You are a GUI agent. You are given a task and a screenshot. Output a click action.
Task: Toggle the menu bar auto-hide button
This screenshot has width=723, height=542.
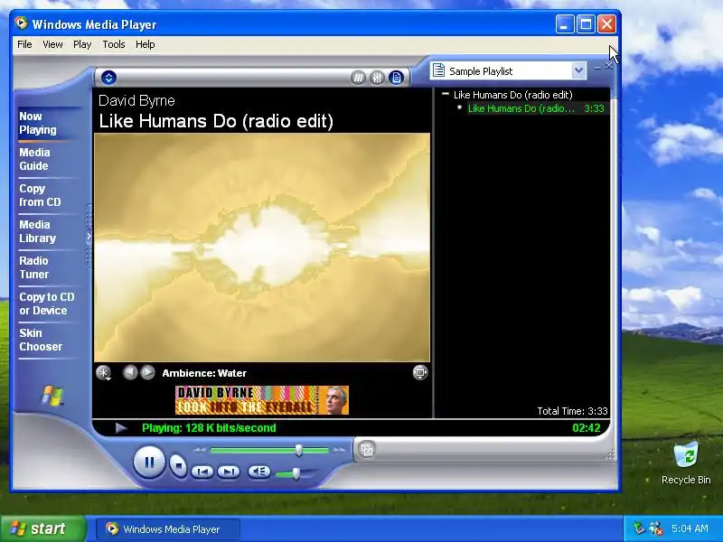108,78
